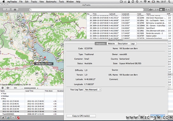Expand the Holidays folder

click(x=2, y=96)
